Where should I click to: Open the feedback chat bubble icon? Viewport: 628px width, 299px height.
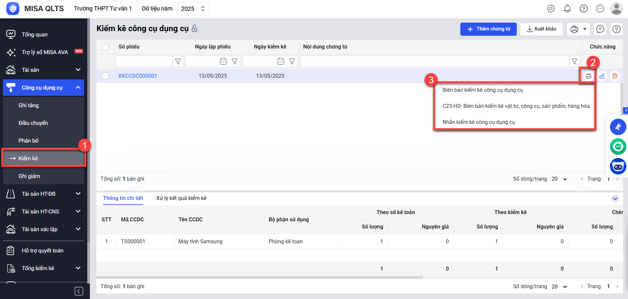(600, 29)
